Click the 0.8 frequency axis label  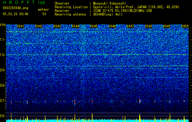[x=2, y=85]
